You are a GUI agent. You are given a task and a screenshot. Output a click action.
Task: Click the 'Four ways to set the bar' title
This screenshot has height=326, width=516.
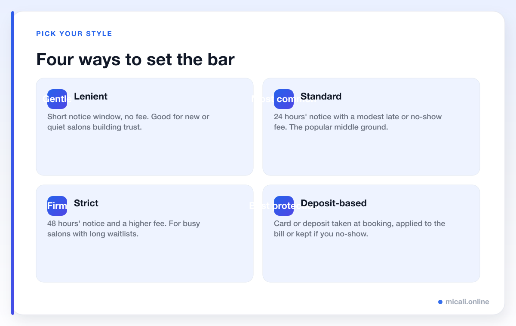[x=135, y=59]
